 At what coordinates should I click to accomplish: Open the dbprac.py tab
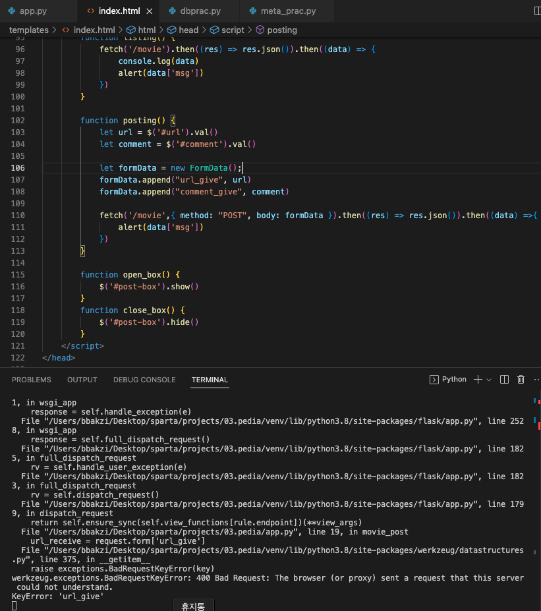[x=200, y=11]
